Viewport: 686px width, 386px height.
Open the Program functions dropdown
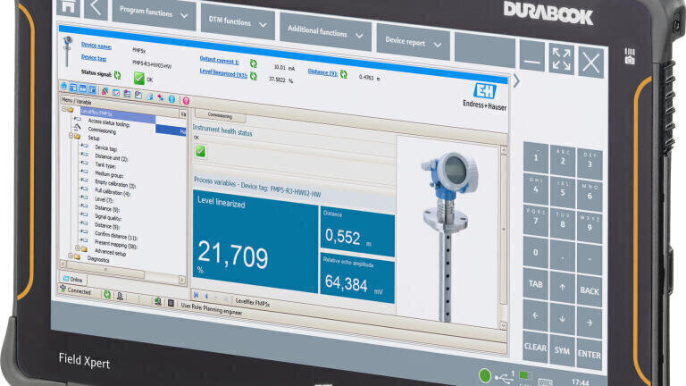154,13
